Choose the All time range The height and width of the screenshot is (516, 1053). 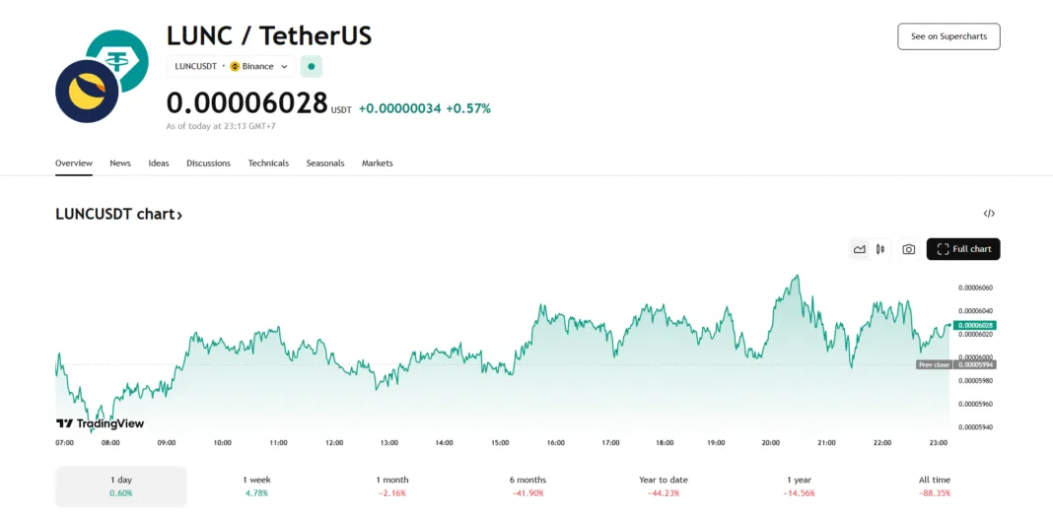coord(934,485)
